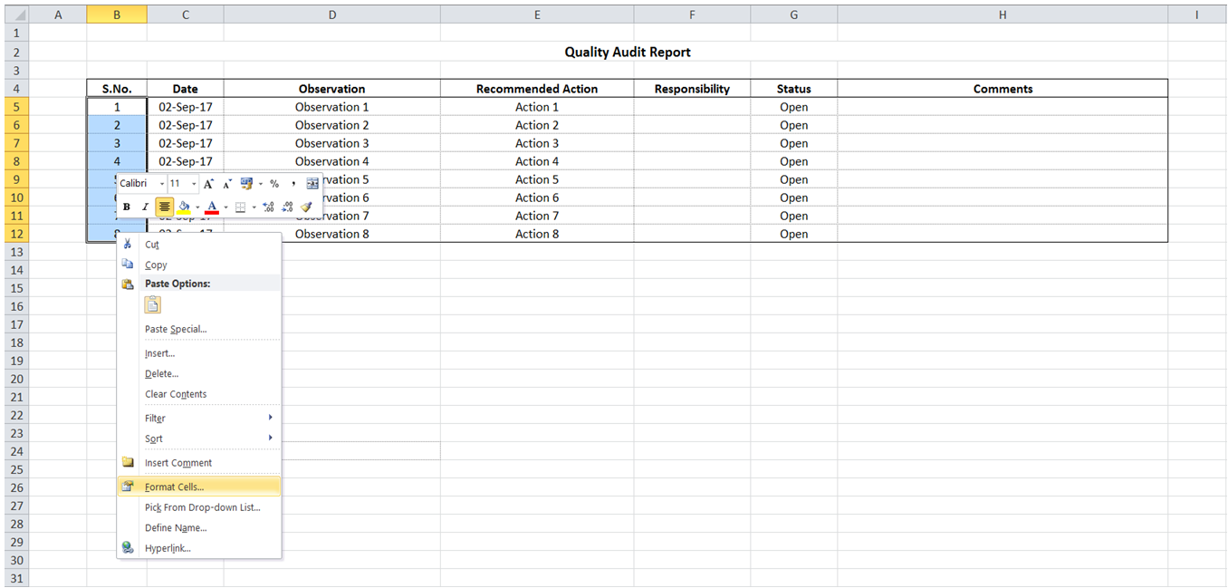The image size is (1228, 588).
Task: Toggle italic formatting on the selection
Action: (x=146, y=207)
